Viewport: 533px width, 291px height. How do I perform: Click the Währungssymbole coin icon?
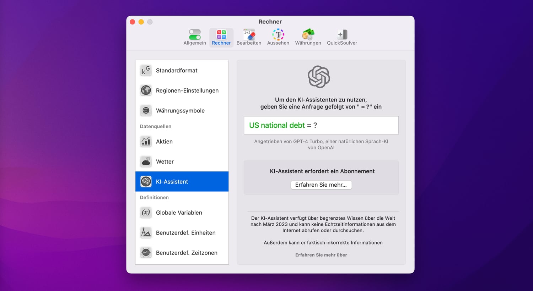coord(146,110)
